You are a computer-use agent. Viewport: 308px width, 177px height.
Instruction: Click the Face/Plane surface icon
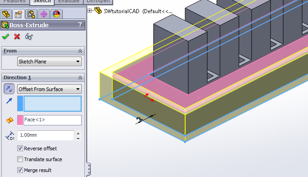click(9, 120)
